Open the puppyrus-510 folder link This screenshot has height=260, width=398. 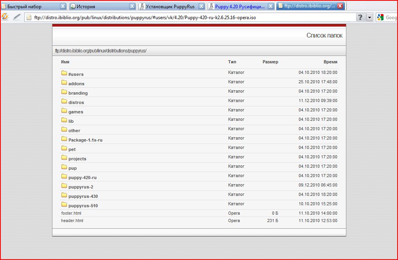coord(83,206)
